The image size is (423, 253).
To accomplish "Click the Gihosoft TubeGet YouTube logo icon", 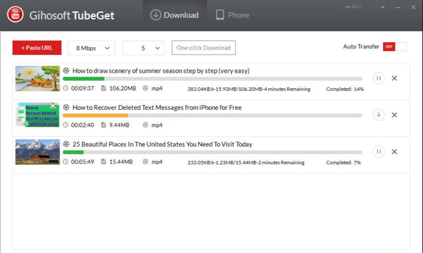I will (15, 15).
